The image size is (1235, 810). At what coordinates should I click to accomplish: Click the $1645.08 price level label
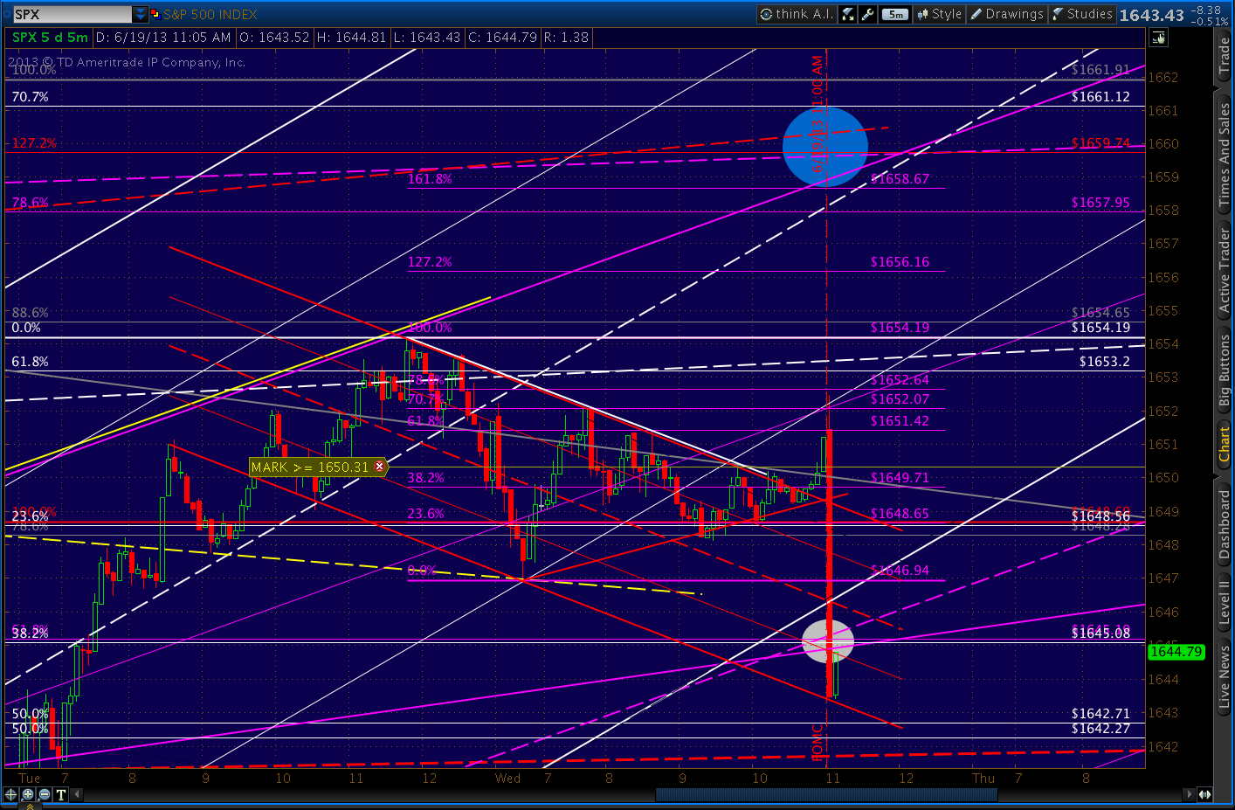pyautogui.click(x=1100, y=633)
